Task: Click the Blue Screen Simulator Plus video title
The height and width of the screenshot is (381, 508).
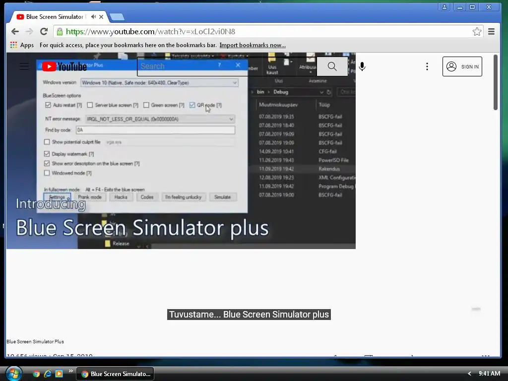Action: 35,341
